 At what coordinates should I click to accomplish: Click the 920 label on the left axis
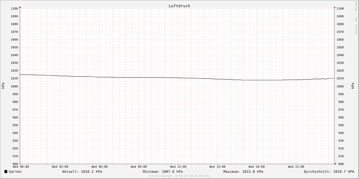pyautogui.click(x=15, y=149)
